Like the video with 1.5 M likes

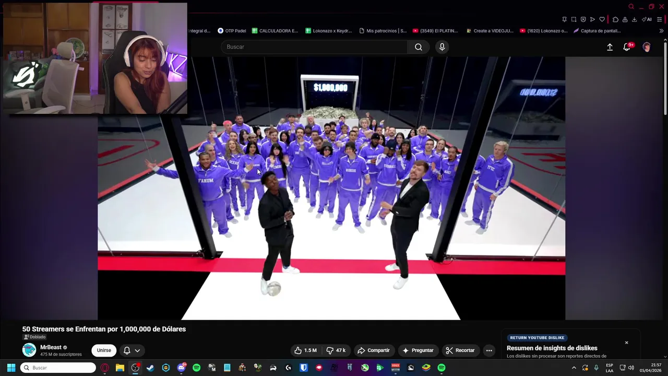click(x=306, y=350)
